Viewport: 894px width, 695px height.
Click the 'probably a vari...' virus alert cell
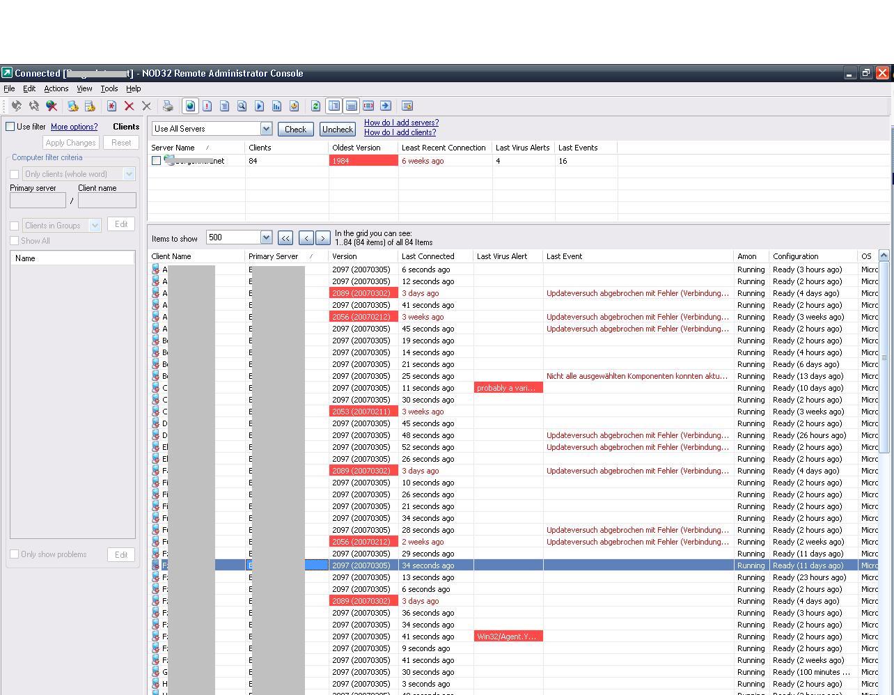pos(508,388)
